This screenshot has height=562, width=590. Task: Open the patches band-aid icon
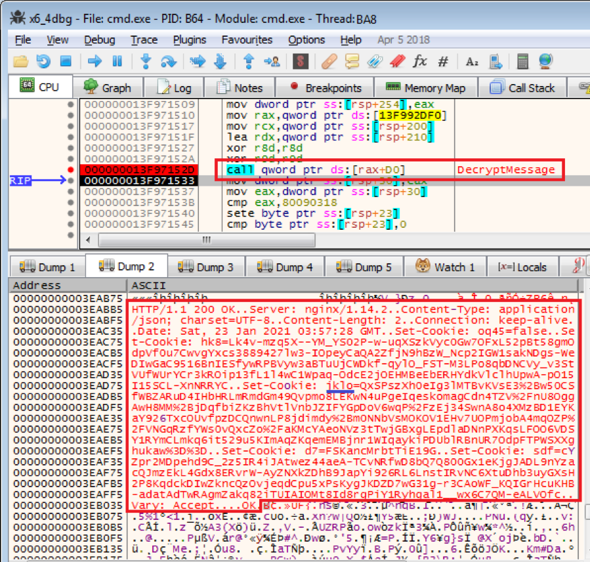pyautogui.click(x=329, y=62)
